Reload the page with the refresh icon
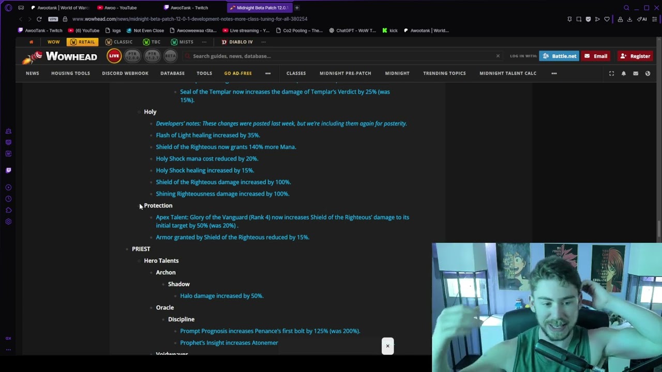 [39, 19]
